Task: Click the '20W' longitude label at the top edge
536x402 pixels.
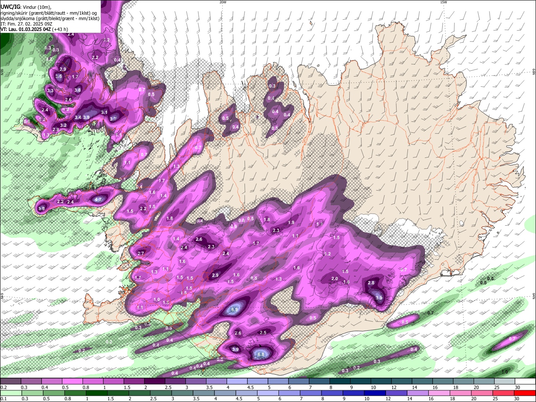Action: [x=223, y=2]
